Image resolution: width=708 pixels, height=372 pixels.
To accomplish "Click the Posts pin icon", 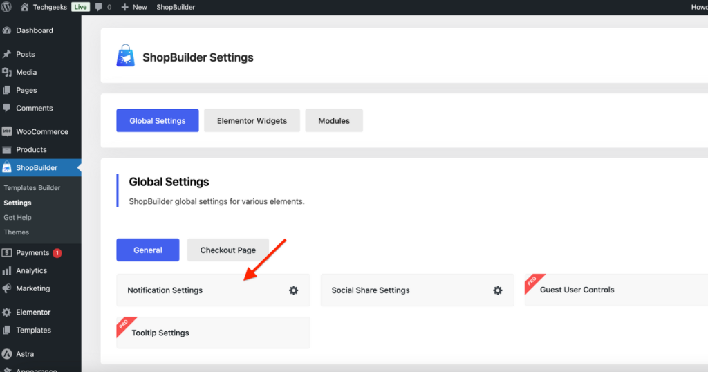I will (7, 54).
